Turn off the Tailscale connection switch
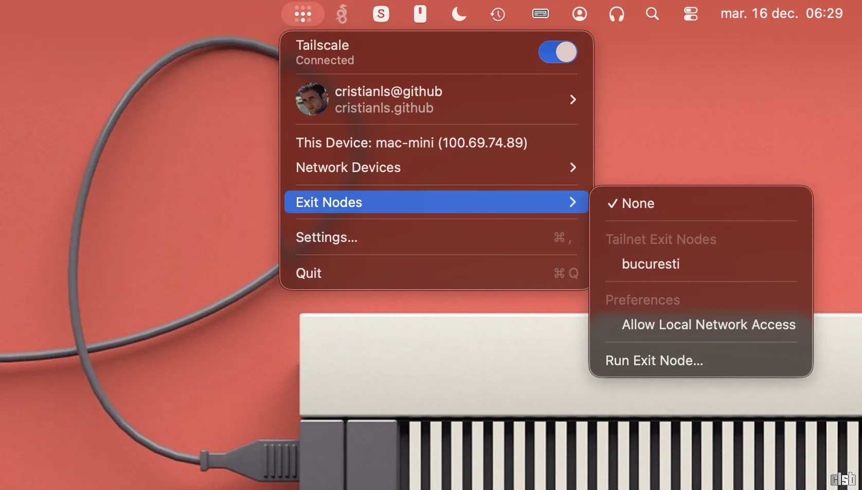 [558, 52]
